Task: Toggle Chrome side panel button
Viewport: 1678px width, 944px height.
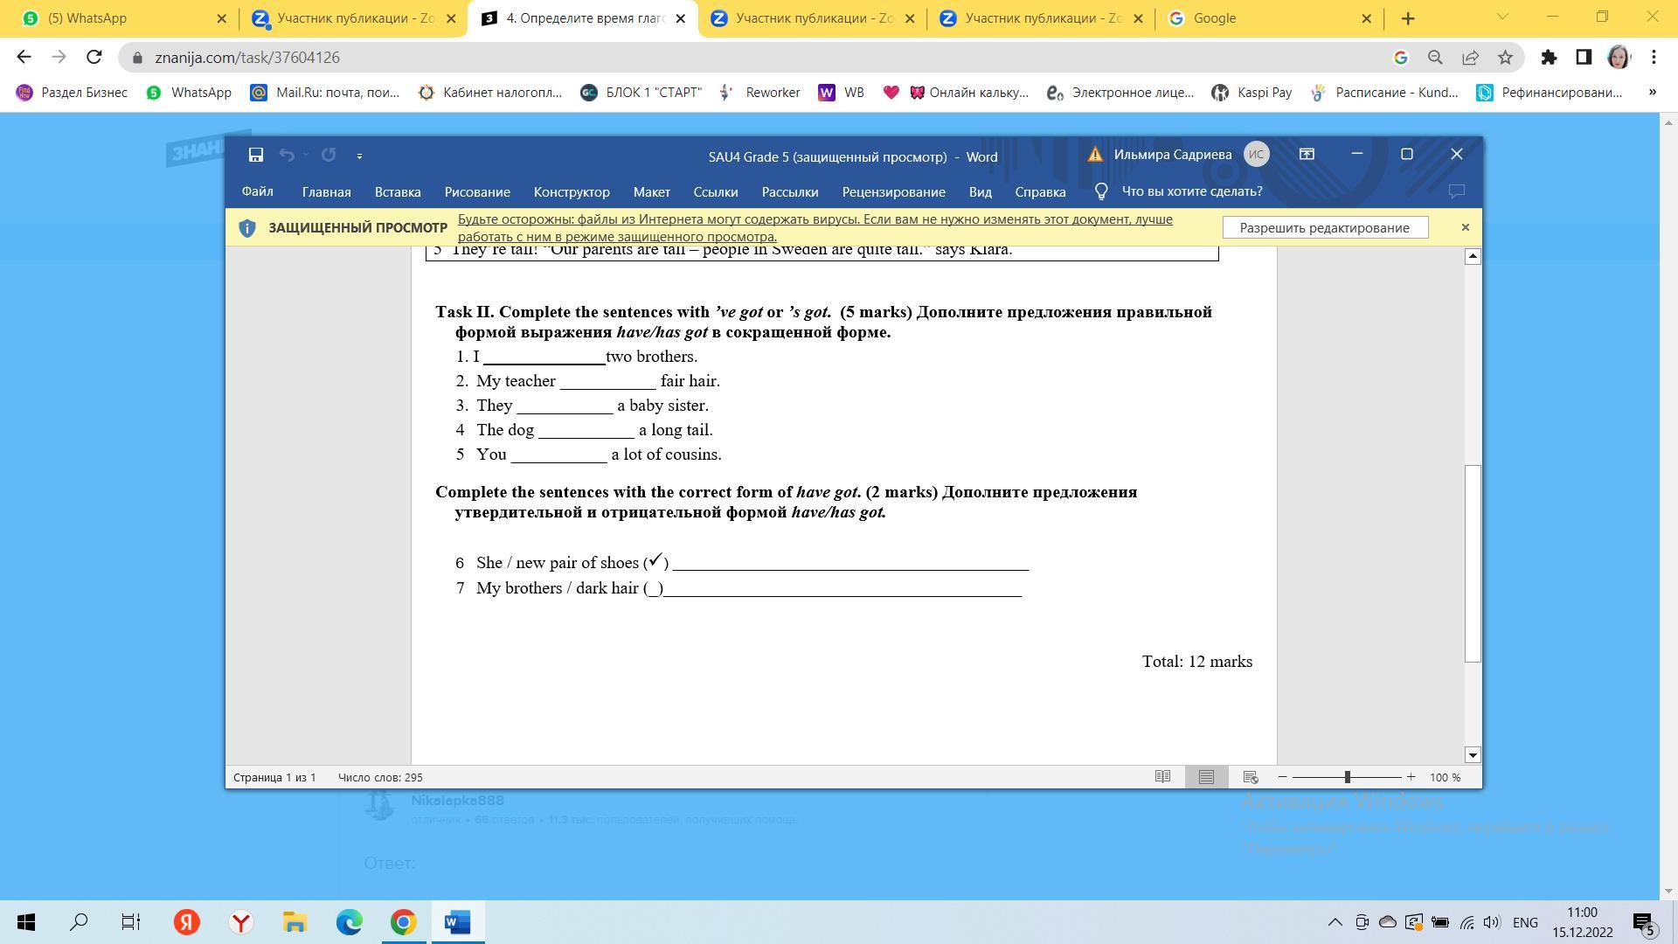Action: click(1584, 58)
